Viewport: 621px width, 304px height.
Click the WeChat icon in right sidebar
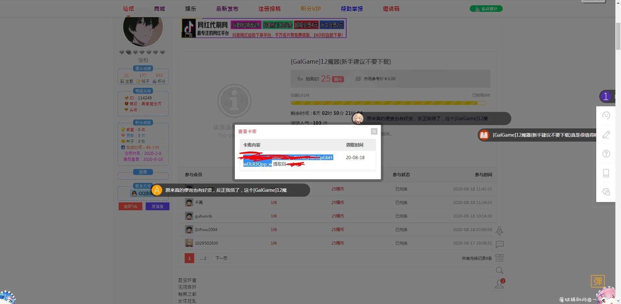[x=606, y=192]
